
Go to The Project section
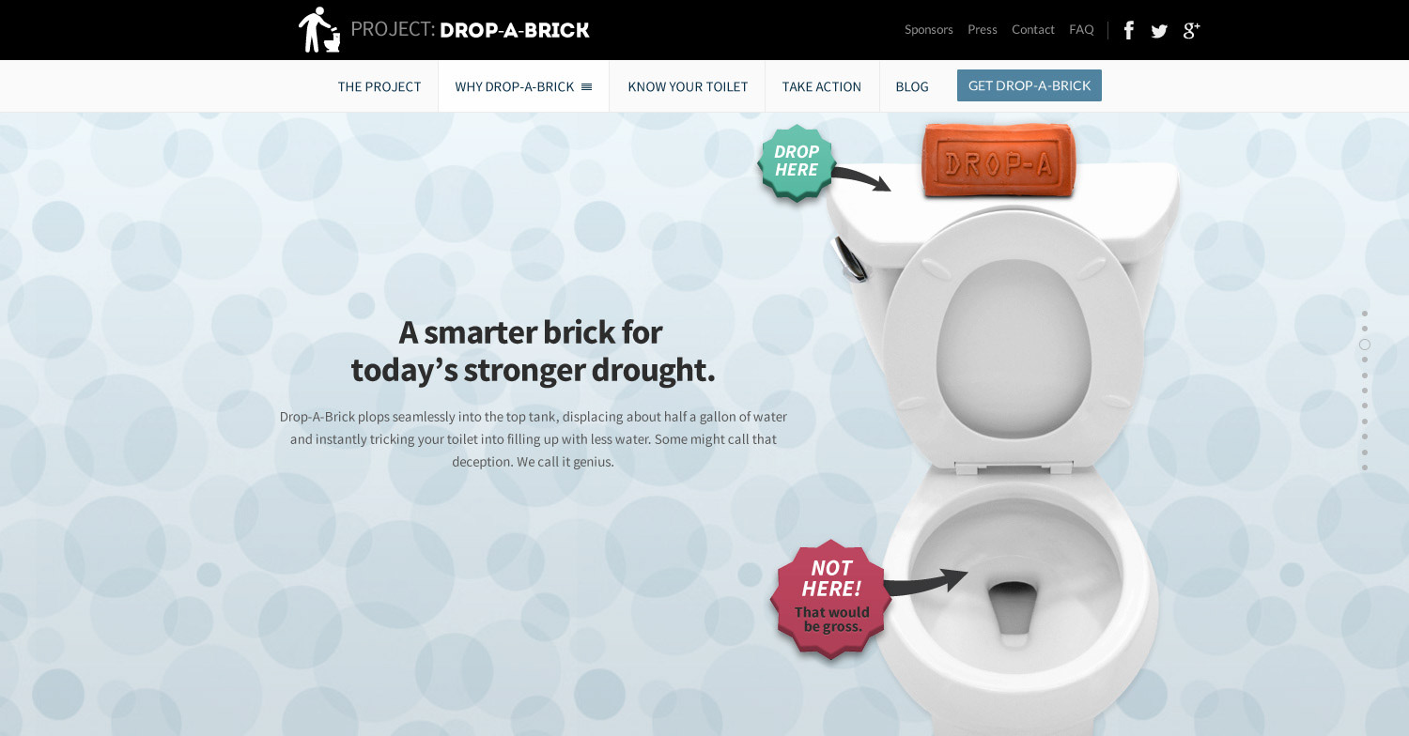click(x=379, y=86)
